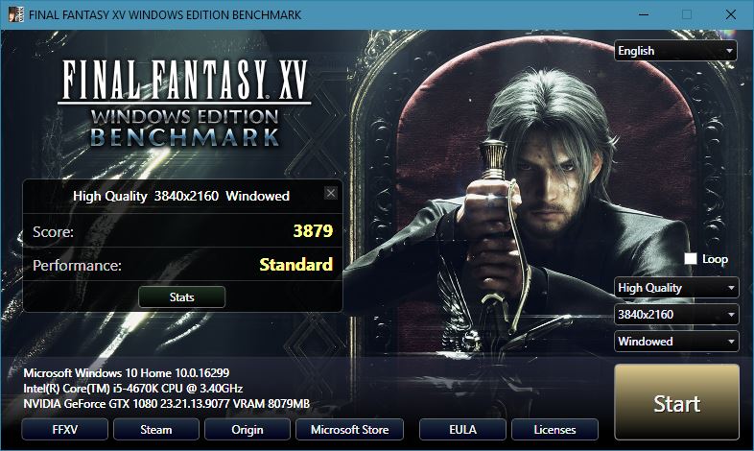Click the disabled maximize window button
Screen dimensions: 754x451
click(x=687, y=14)
